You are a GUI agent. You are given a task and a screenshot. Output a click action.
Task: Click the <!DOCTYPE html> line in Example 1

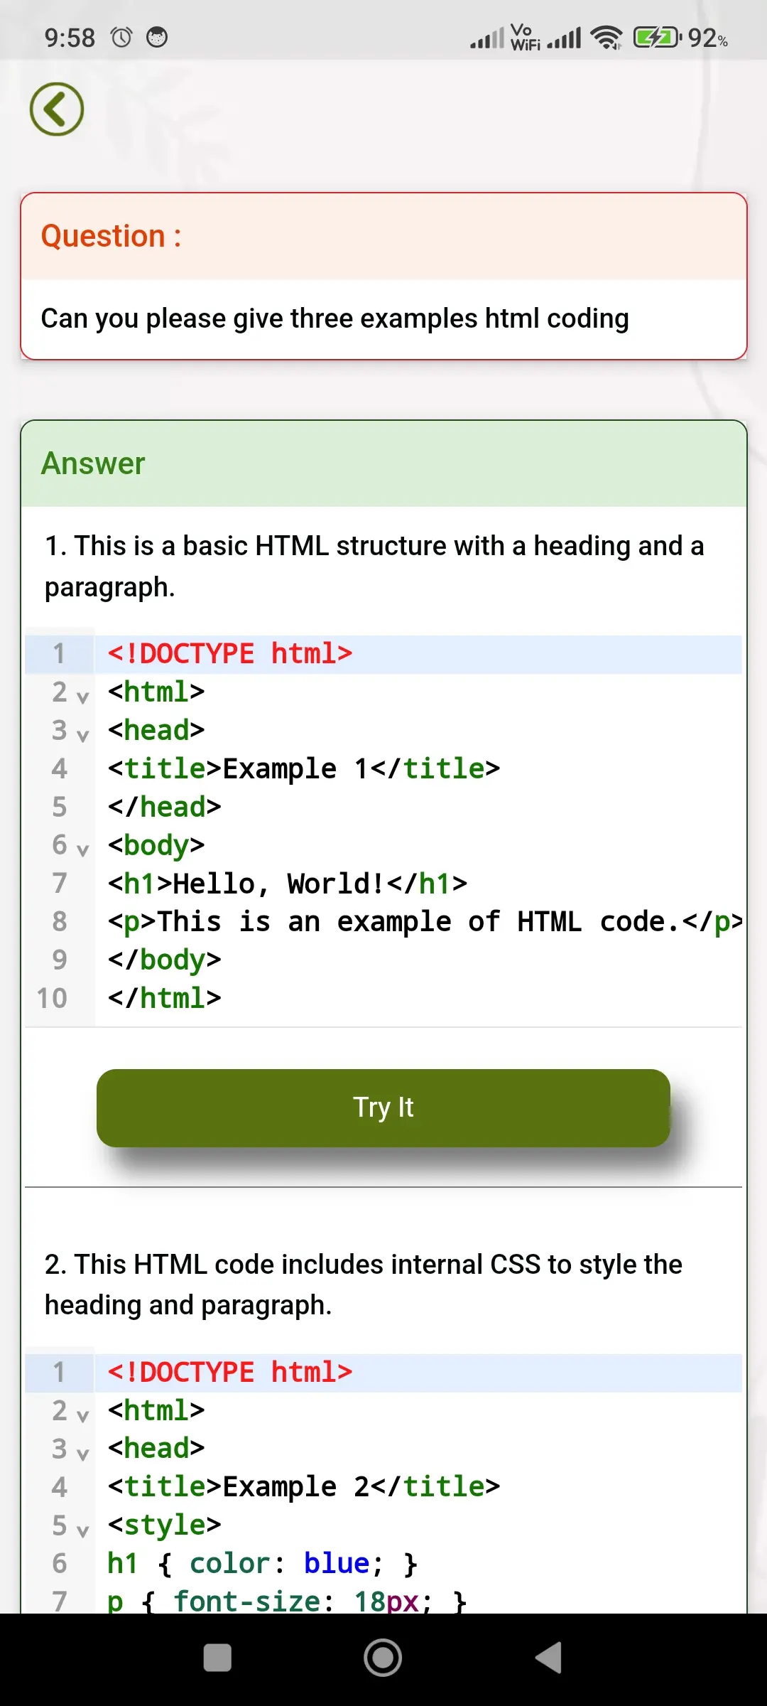(230, 654)
